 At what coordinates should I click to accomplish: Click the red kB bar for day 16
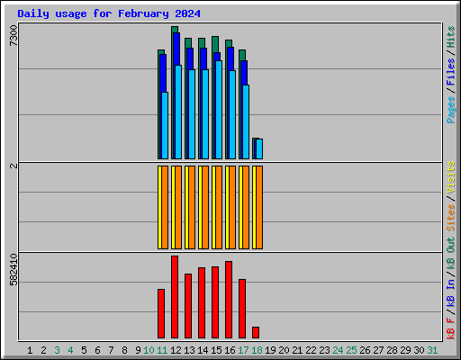[x=229, y=300]
